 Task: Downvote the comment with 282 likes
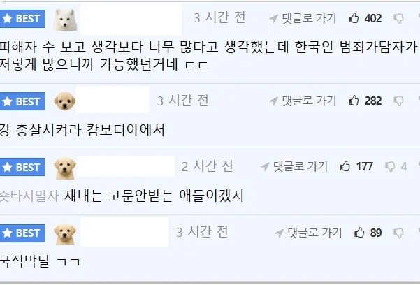tap(398, 101)
